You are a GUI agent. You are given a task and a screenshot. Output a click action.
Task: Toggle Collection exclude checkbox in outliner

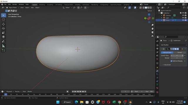tap(181, 13)
